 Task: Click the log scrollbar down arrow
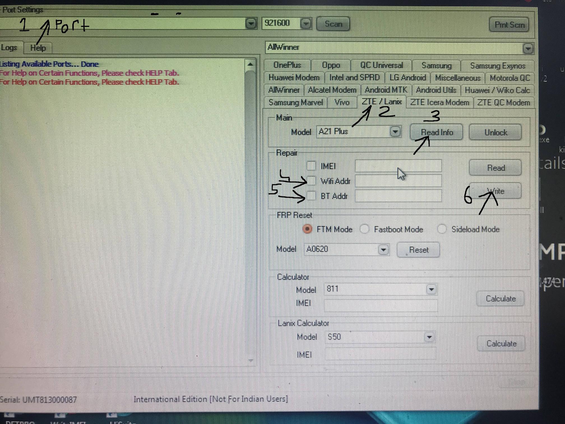click(250, 361)
